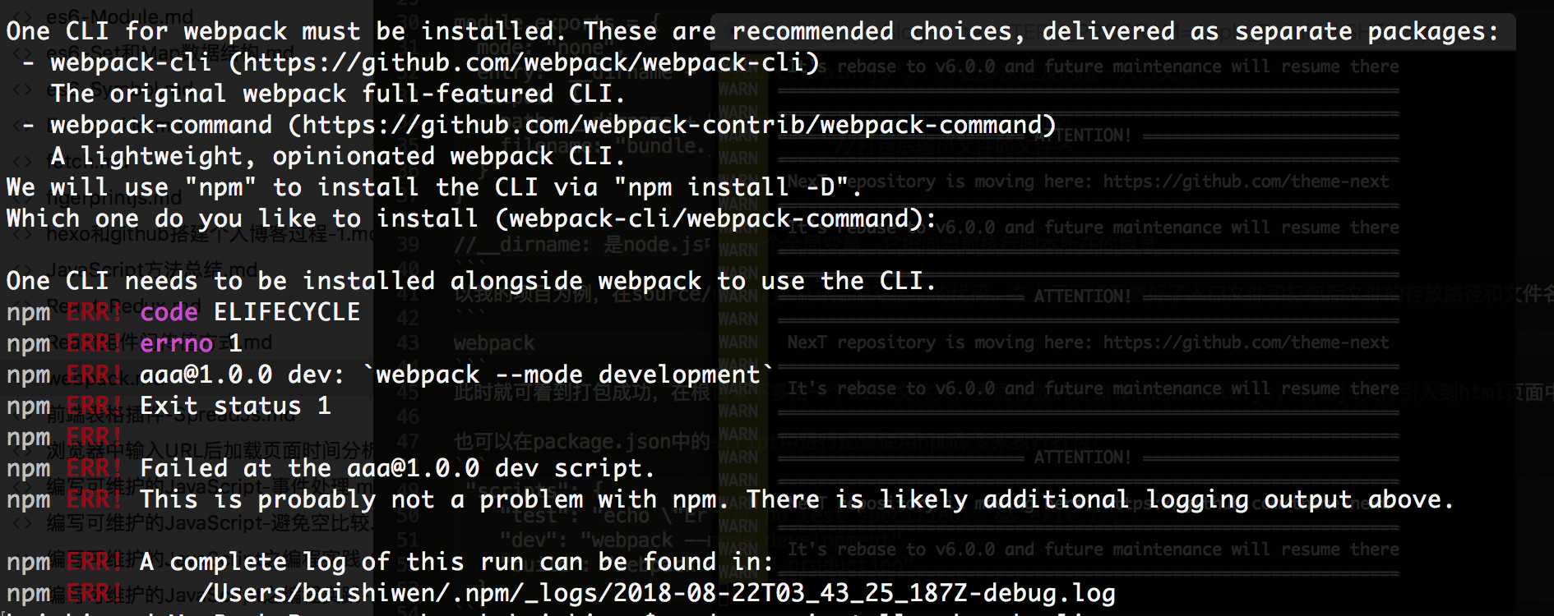Click the magenta 'errno' keyword
The height and width of the screenshot is (616, 1554).
click(177, 343)
